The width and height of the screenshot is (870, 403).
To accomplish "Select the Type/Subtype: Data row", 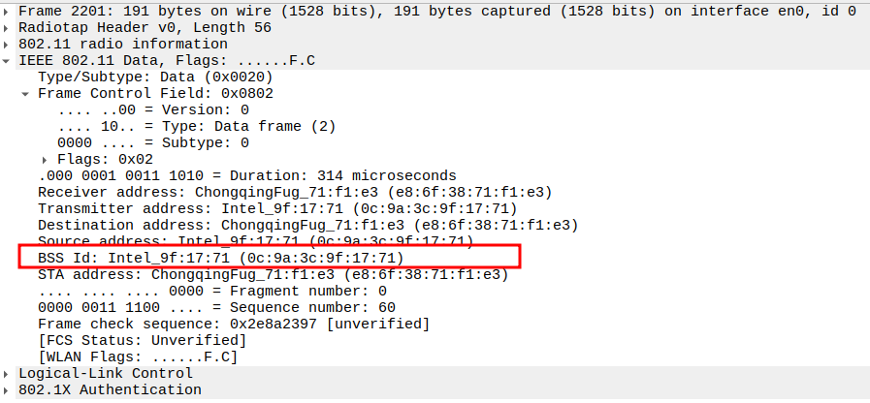I will click(155, 77).
